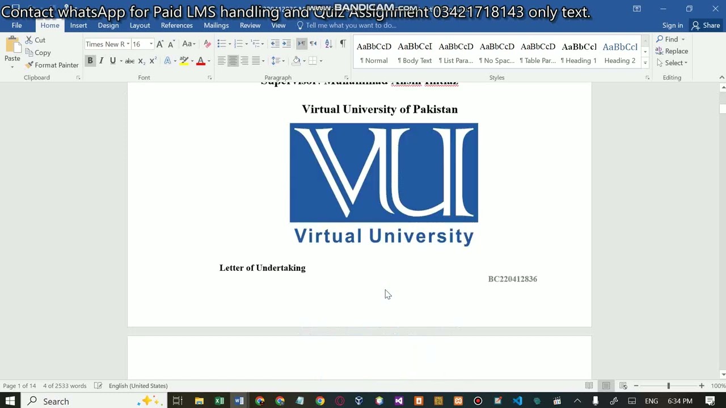
Task: Apply superscript formatting
Action: click(x=153, y=61)
